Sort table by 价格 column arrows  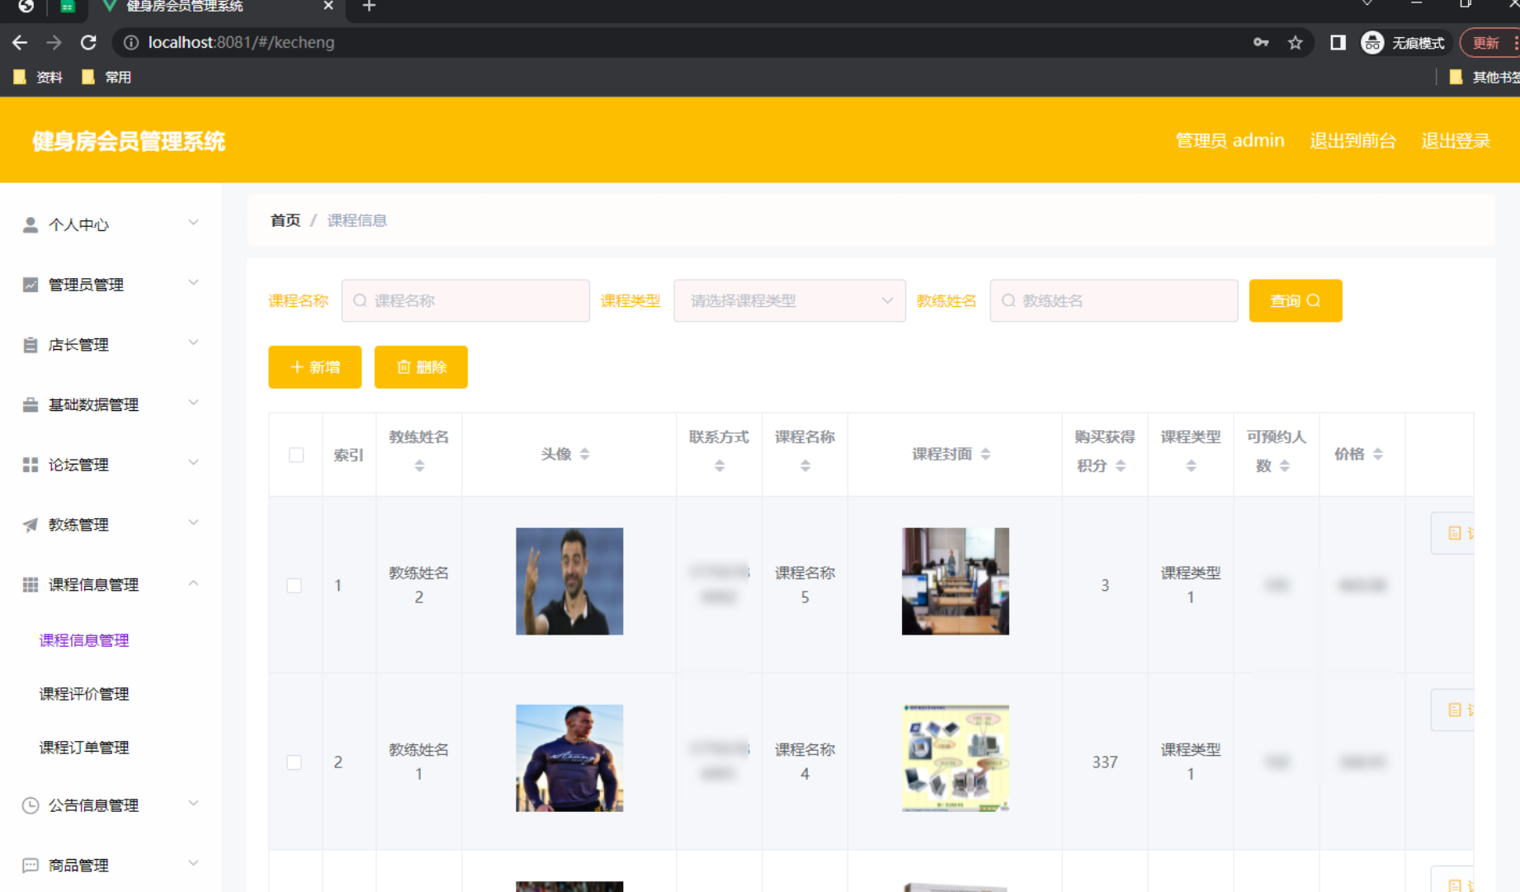click(1378, 454)
